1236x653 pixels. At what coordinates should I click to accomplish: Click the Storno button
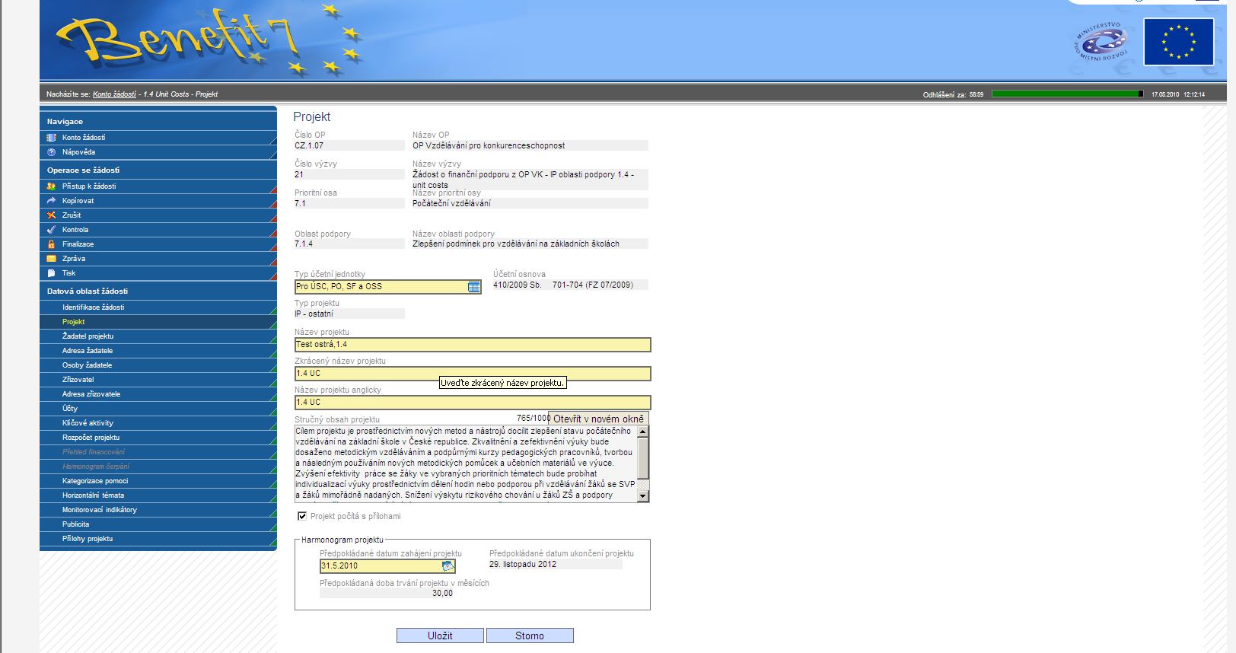(x=530, y=635)
